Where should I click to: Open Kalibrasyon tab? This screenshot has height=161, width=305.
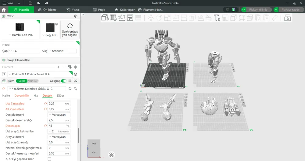(x=125, y=10)
